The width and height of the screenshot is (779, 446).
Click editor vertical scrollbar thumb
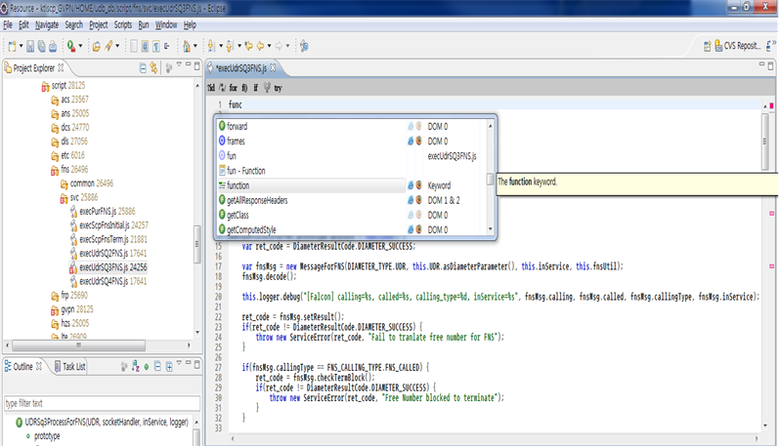pos(765,142)
